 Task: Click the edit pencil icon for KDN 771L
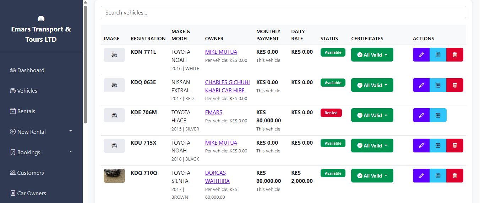421,55
